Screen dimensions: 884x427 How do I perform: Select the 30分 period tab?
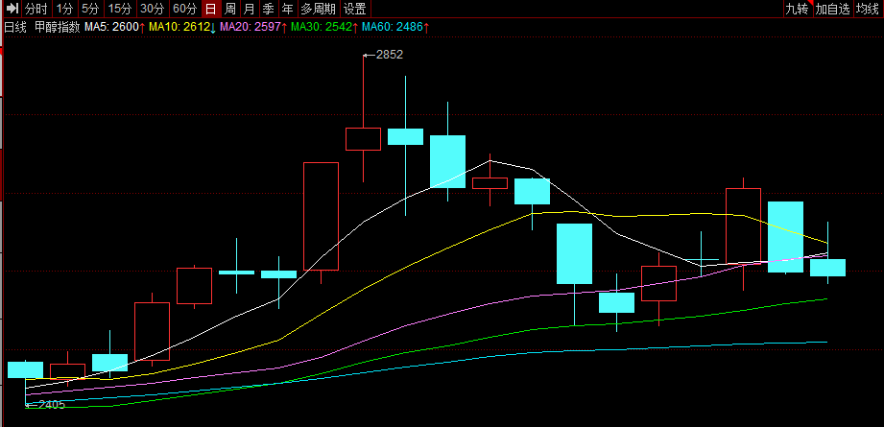pyautogui.click(x=153, y=9)
